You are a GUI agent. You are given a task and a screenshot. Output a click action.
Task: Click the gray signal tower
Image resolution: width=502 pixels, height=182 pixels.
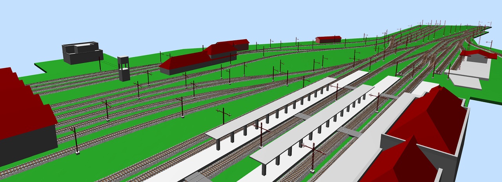tap(124, 69)
